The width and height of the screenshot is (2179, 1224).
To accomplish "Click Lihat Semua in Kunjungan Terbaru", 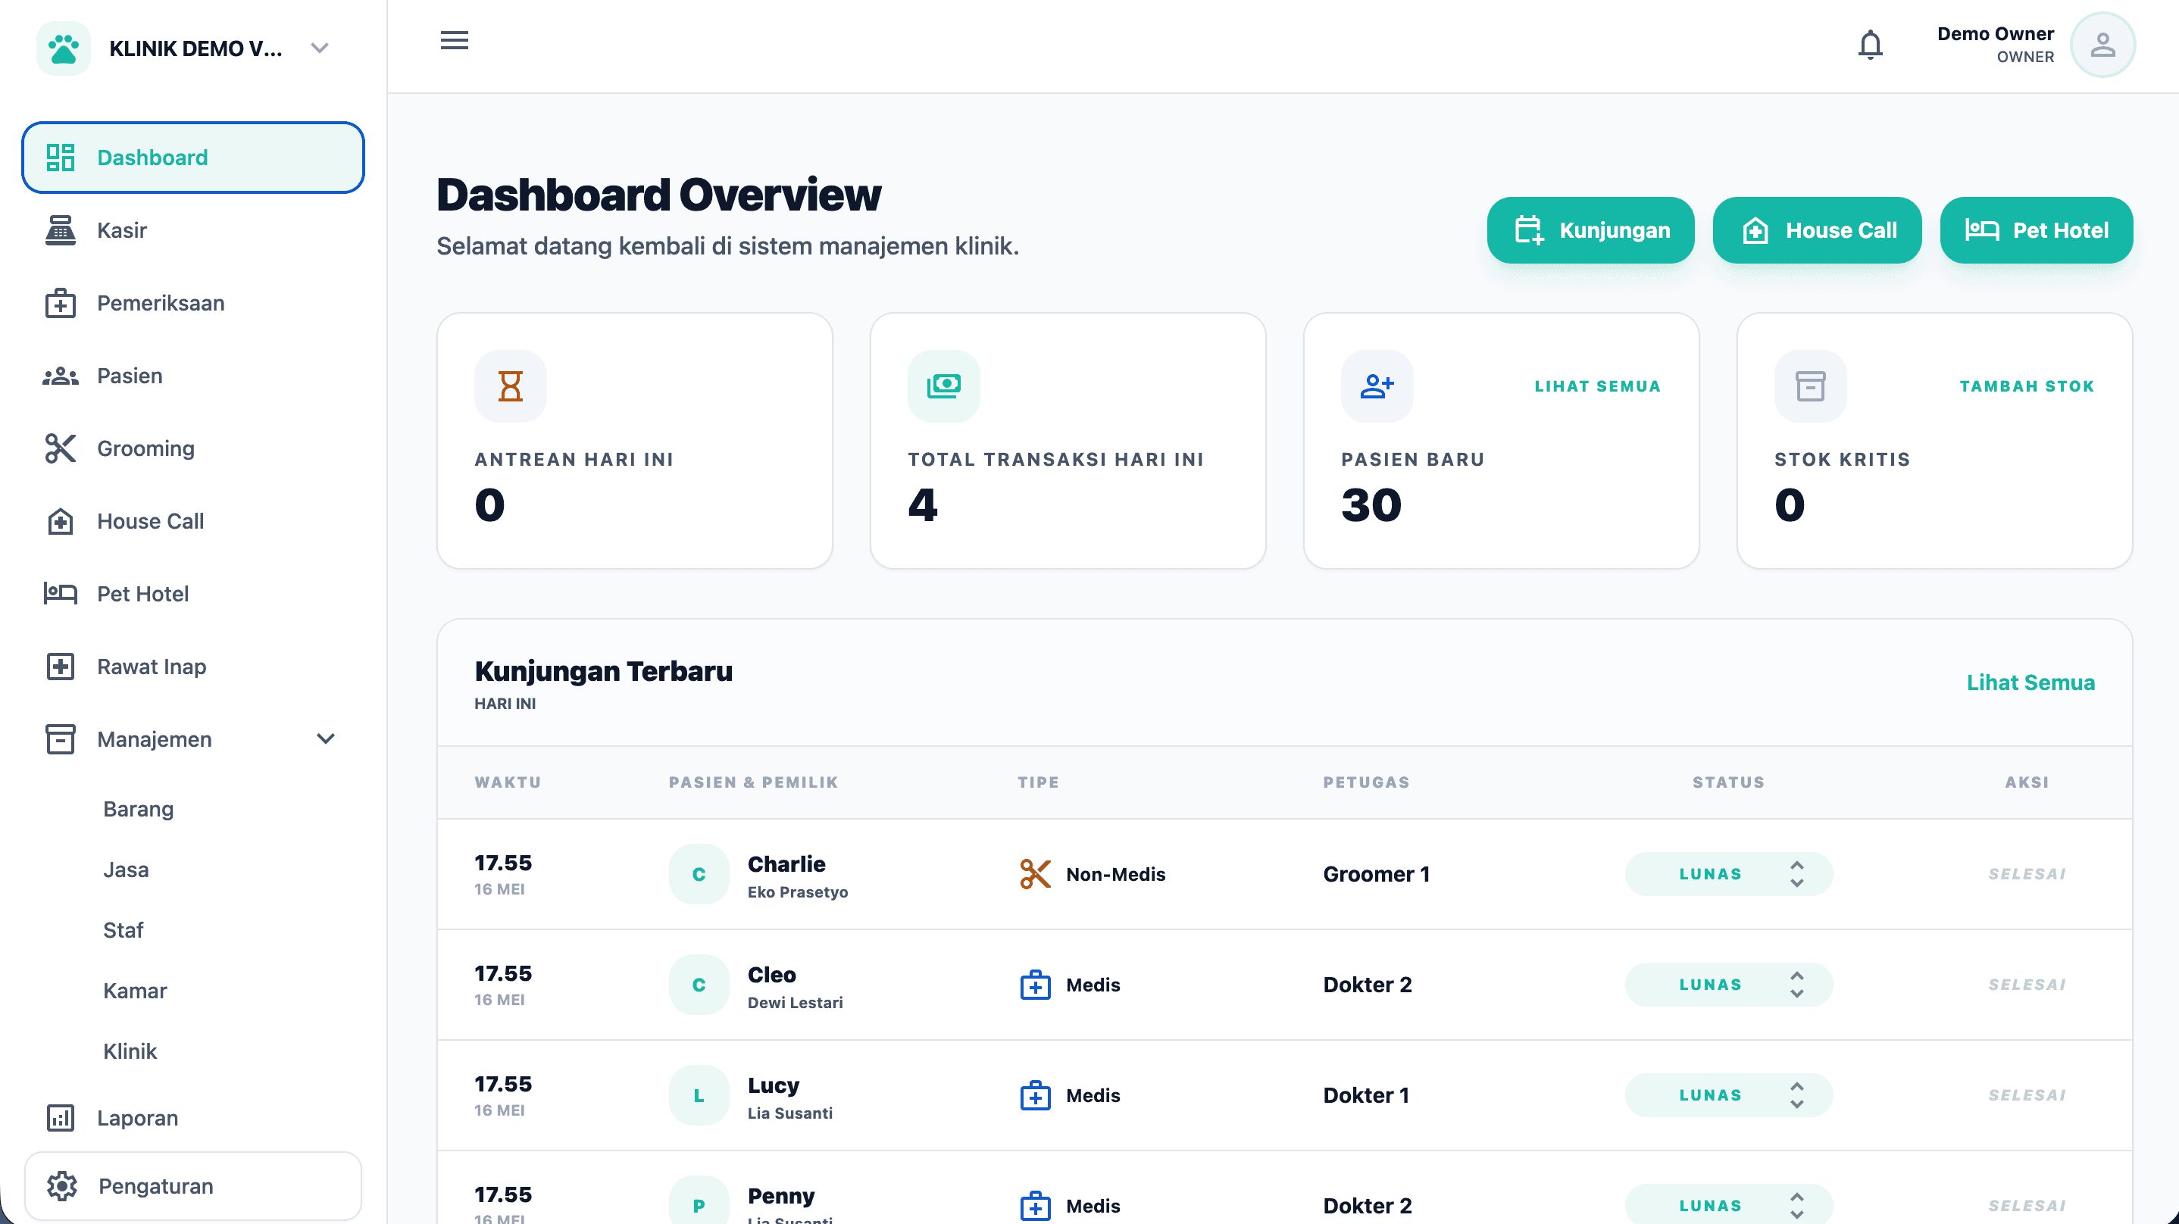I will tap(2031, 682).
